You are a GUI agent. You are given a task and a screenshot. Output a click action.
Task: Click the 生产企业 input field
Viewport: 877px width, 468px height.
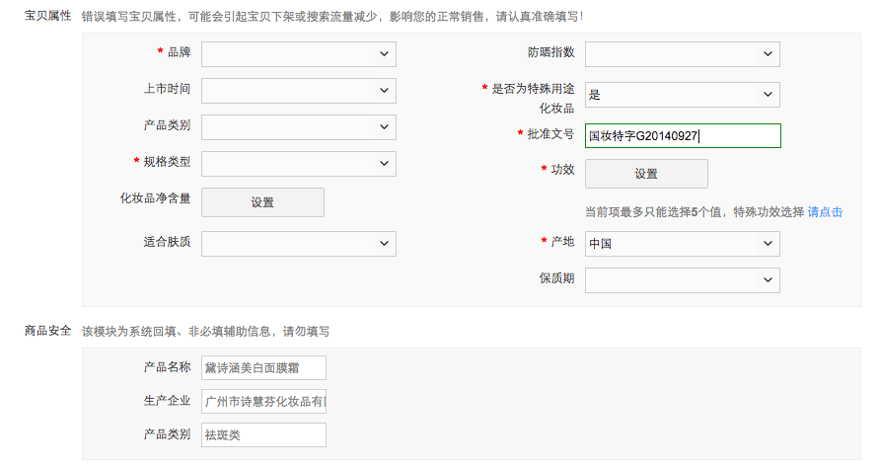[x=263, y=402]
